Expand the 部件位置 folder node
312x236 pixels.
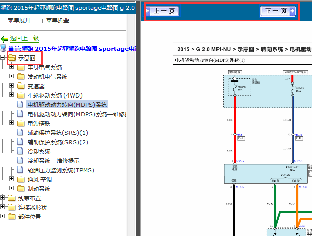click(x=2, y=216)
